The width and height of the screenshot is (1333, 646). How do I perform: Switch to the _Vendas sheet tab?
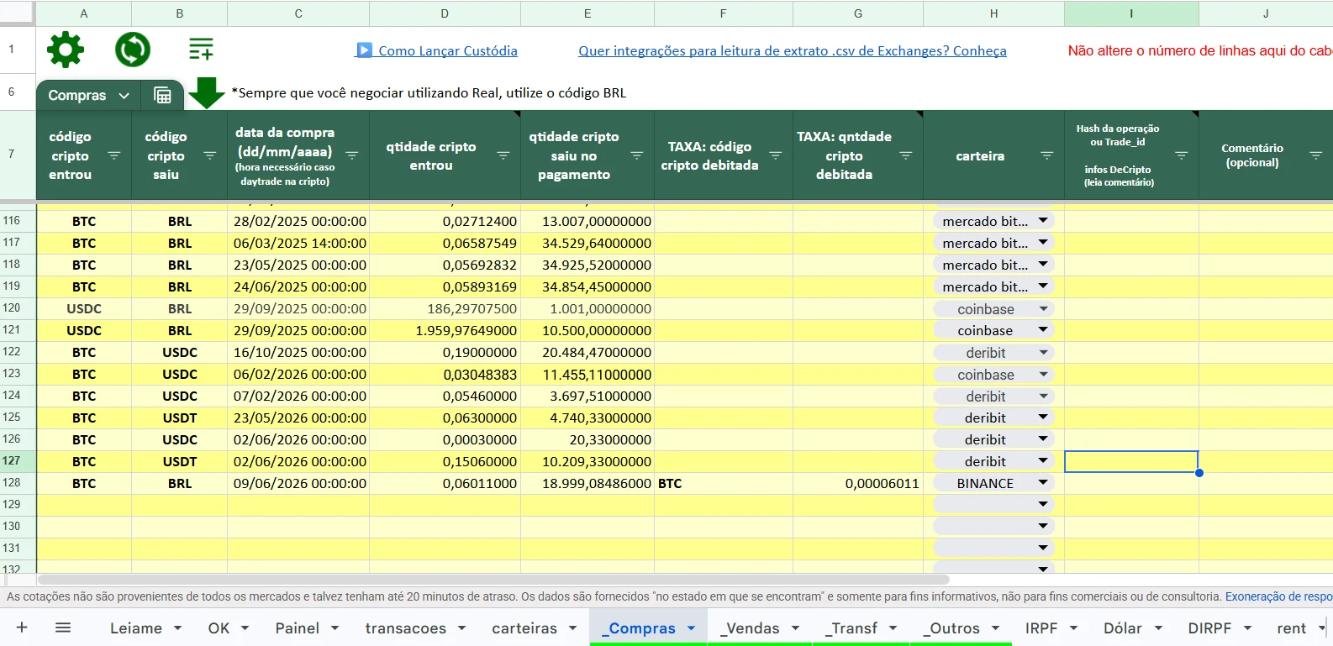tap(751, 628)
